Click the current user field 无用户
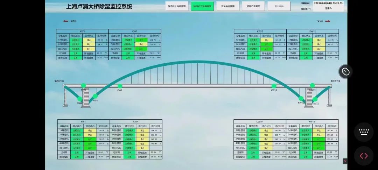This screenshot has height=170, width=378. (328, 8)
